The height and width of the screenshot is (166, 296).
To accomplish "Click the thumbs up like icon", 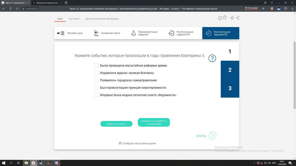I will point(225,18).
